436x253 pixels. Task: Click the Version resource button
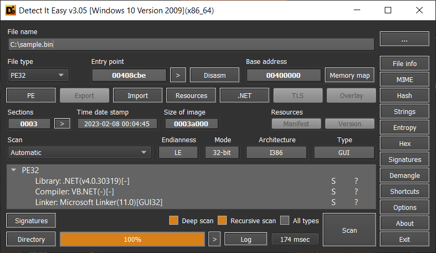[x=350, y=124]
